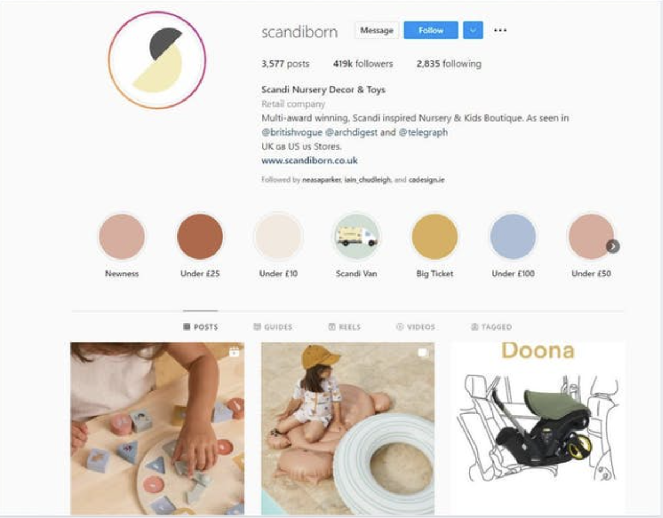Open the Doona car seat post thumbnail
The height and width of the screenshot is (518, 663).
[x=538, y=427]
